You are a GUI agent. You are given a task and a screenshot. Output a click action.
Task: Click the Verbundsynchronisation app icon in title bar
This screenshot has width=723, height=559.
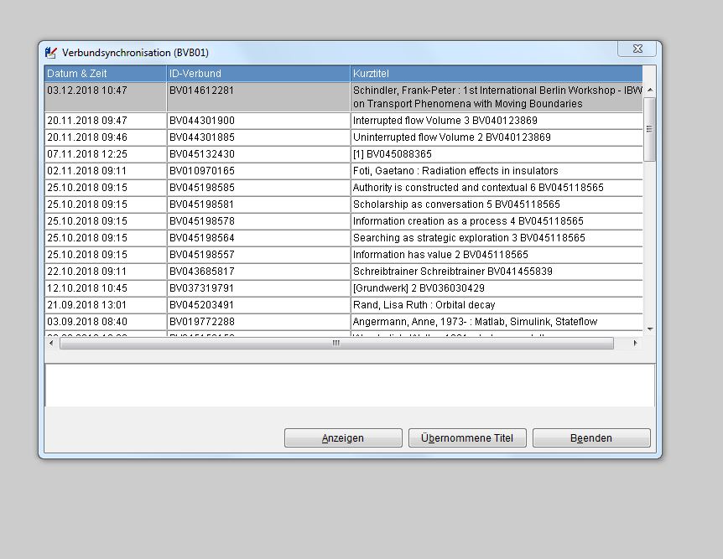[51, 52]
